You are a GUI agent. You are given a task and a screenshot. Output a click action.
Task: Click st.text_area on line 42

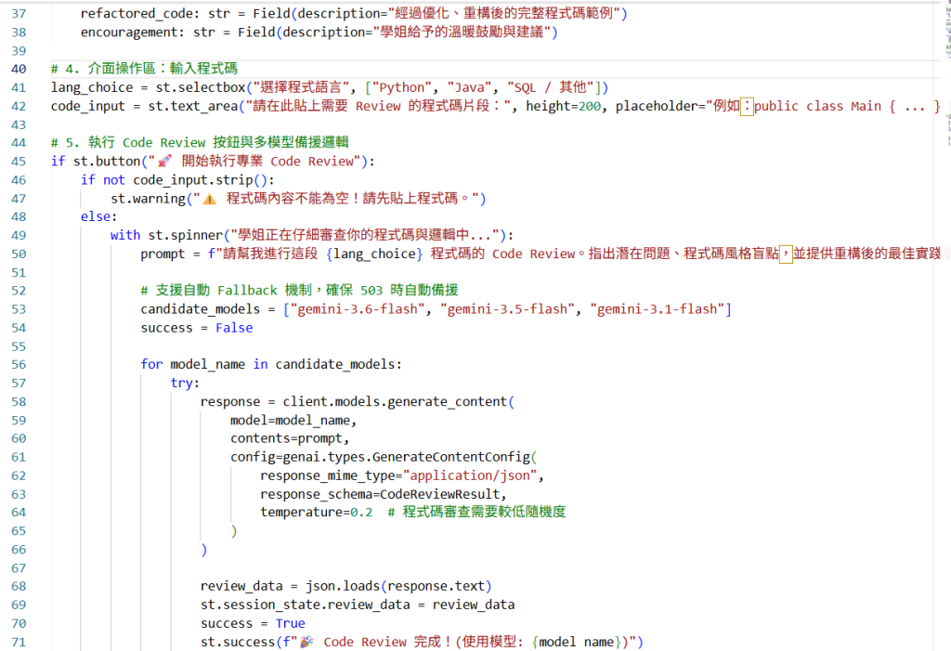click(x=193, y=106)
